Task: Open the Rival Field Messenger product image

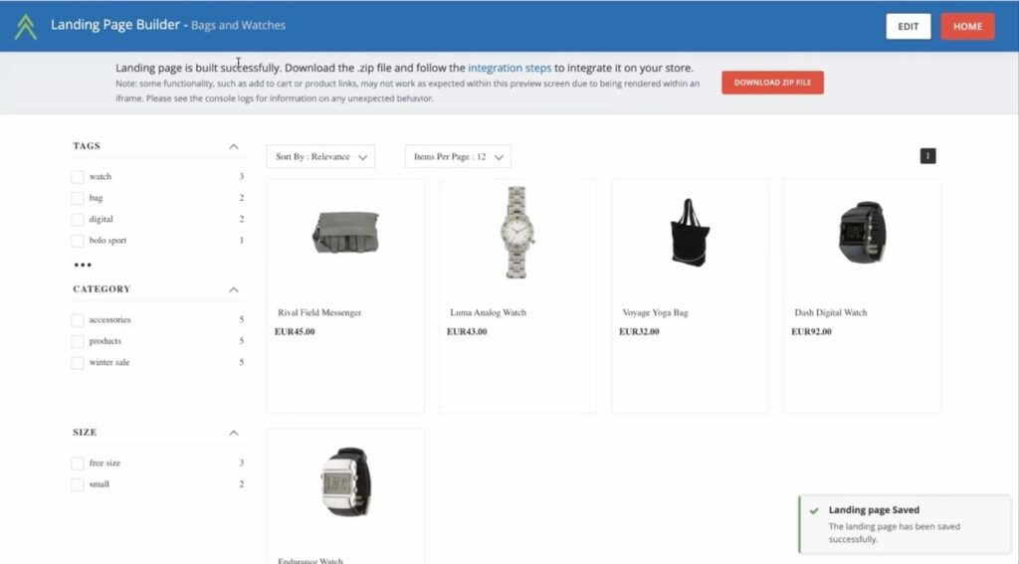Action: click(x=345, y=232)
